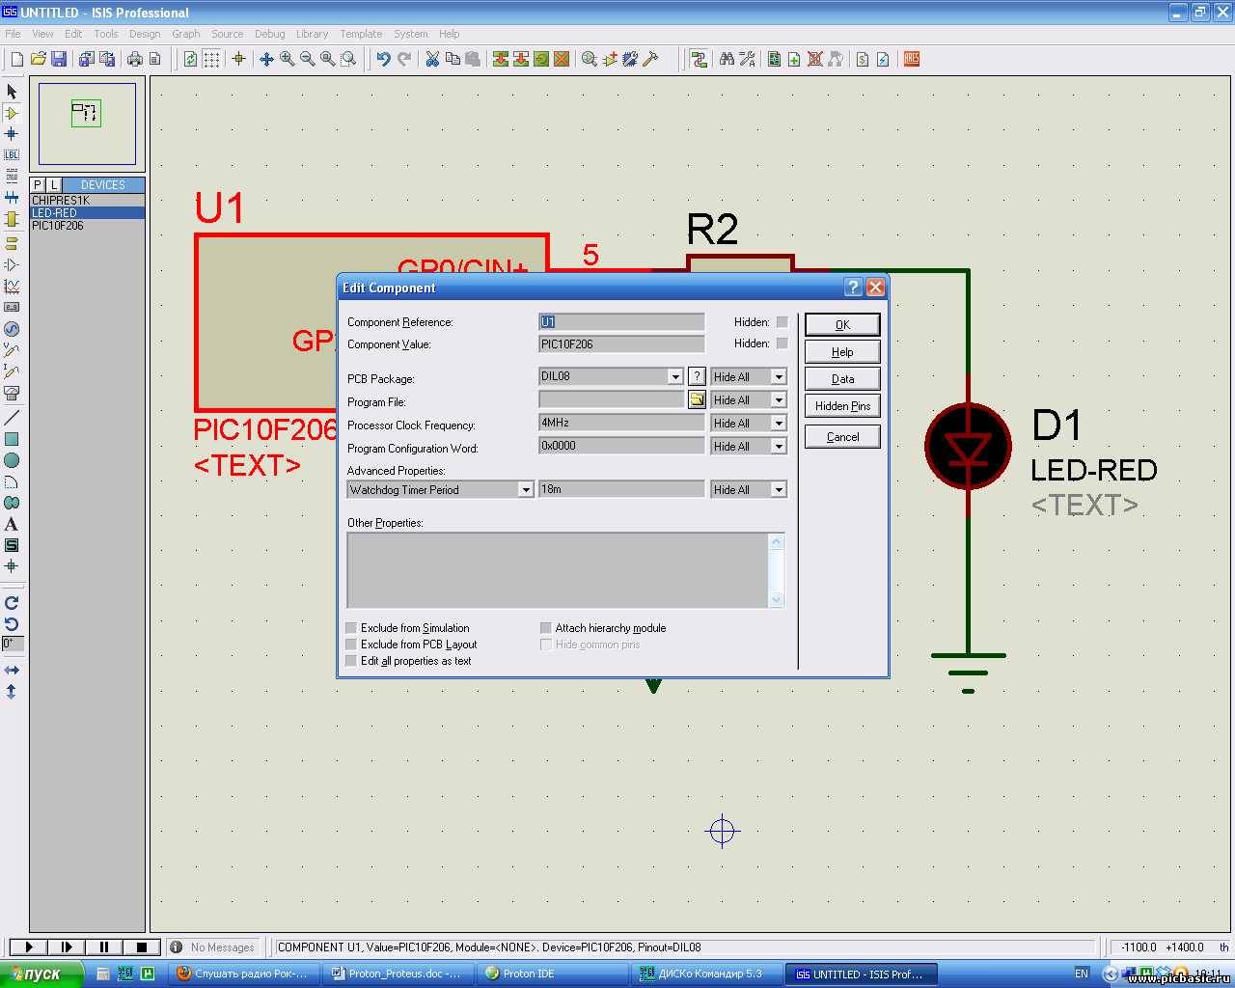Screen dimensions: 1235x988
Task: Enable Exclude from Simulation
Action: click(351, 628)
